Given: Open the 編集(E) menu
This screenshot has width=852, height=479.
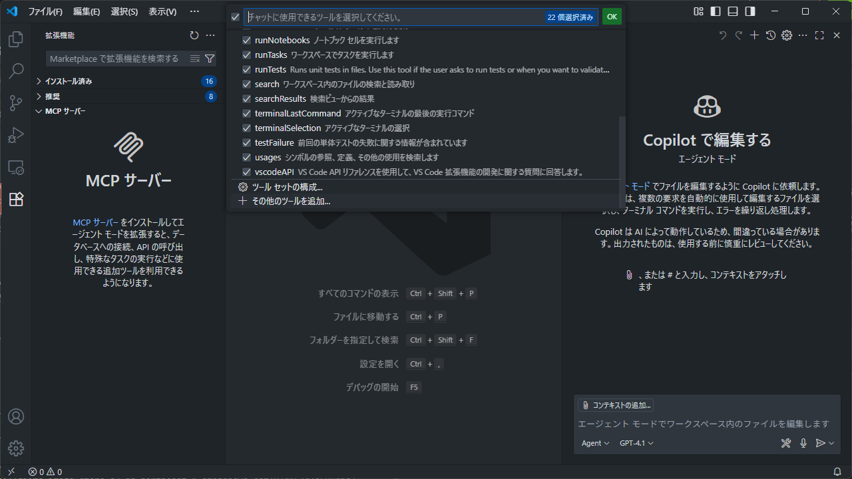Looking at the screenshot, I should click(87, 11).
